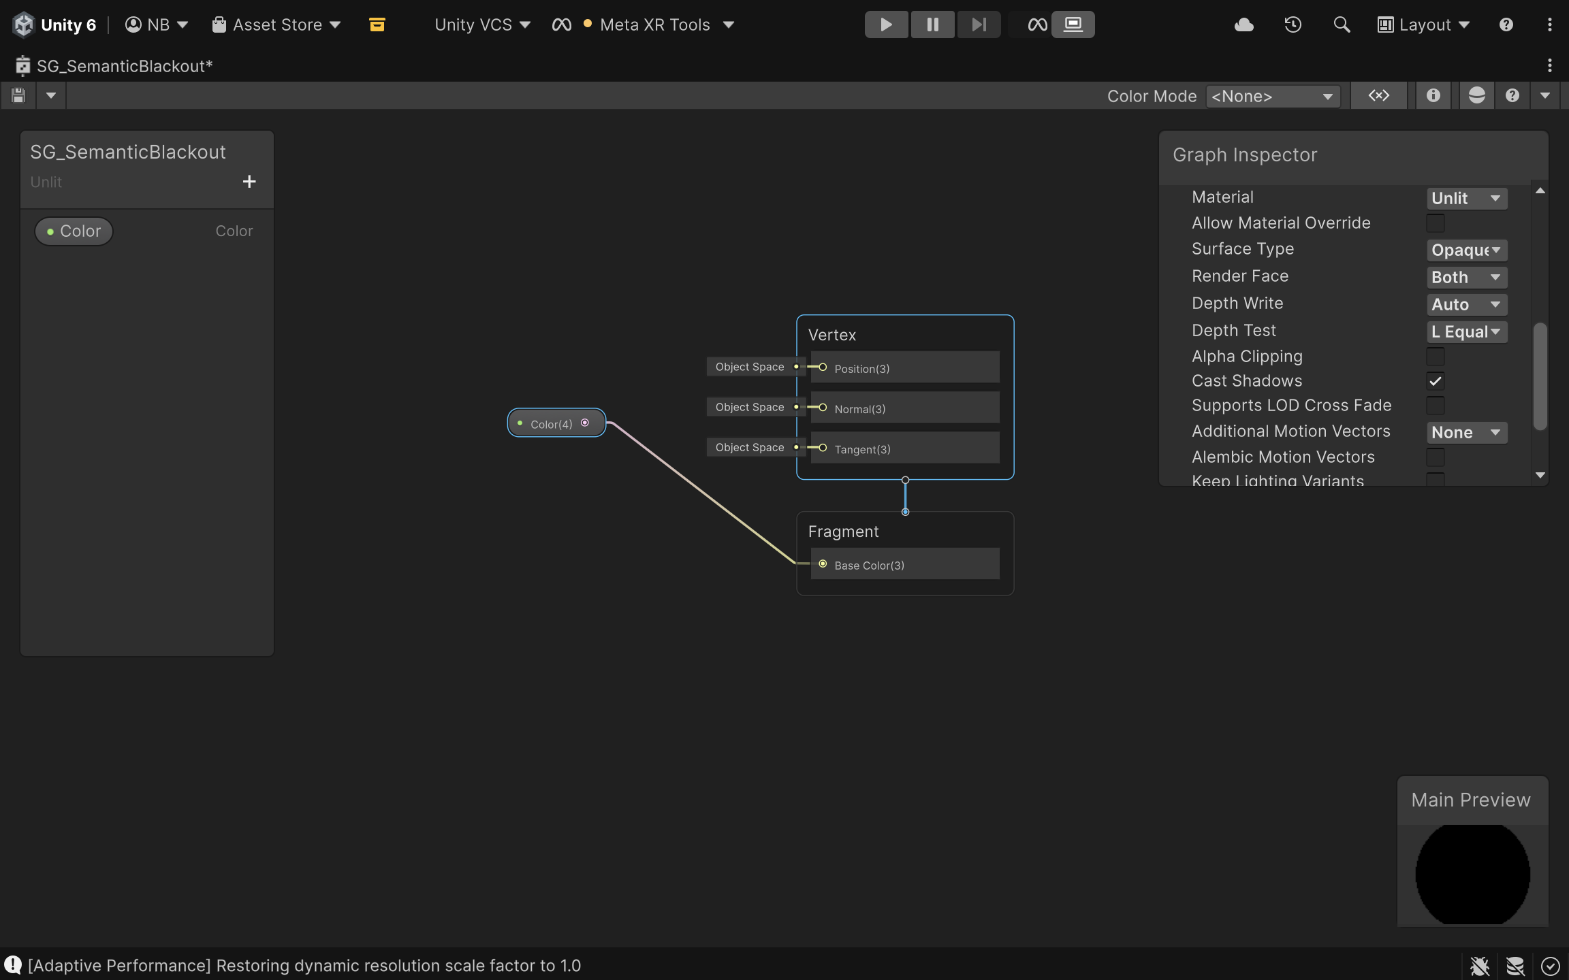Click the debugger bug status icon
Screen dimensions: 1569x980
pos(1480,966)
